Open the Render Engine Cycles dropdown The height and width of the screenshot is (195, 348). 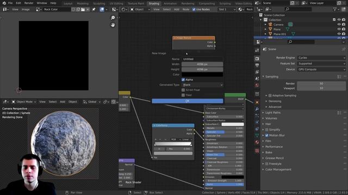pyautogui.click(x=321, y=58)
